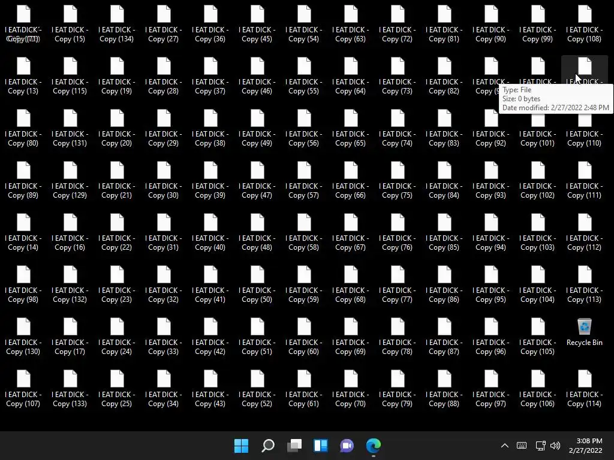Select the file labeled Copy (27)

(164, 23)
